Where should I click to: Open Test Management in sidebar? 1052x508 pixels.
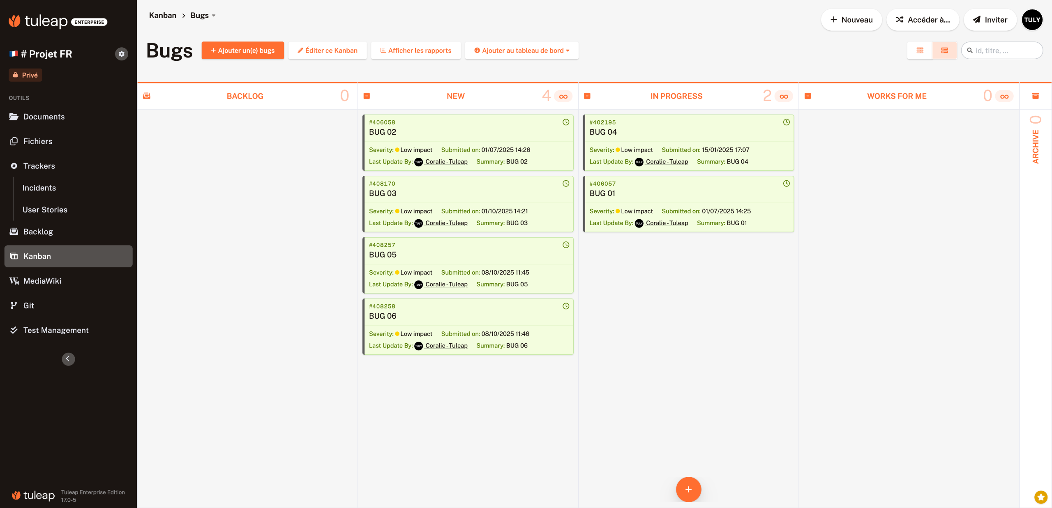click(x=56, y=330)
